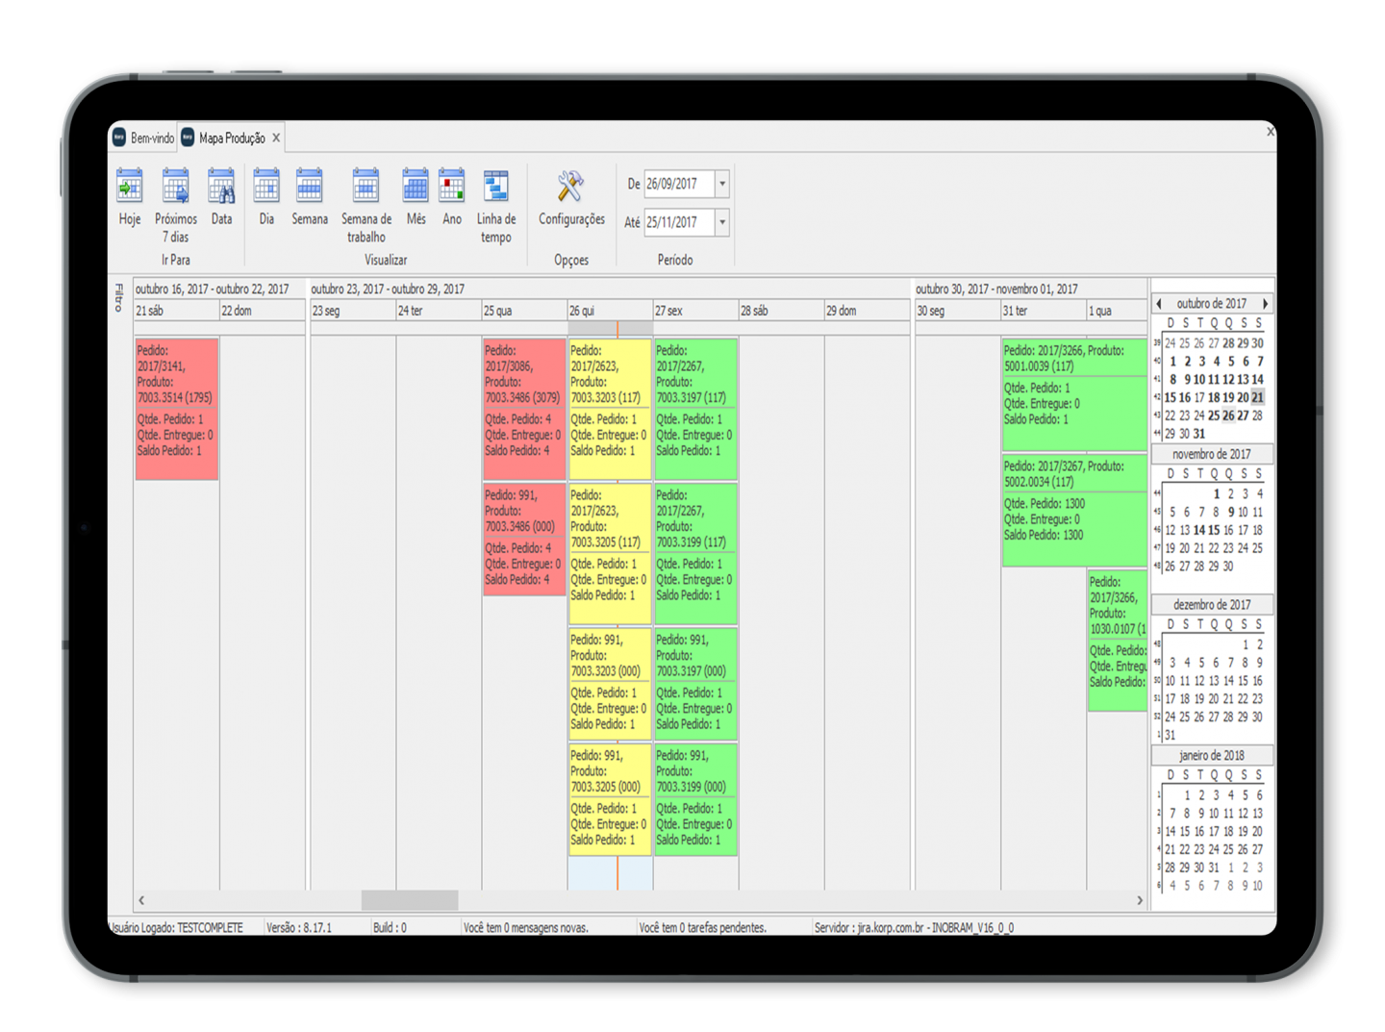Open Configurações options

[571, 199]
